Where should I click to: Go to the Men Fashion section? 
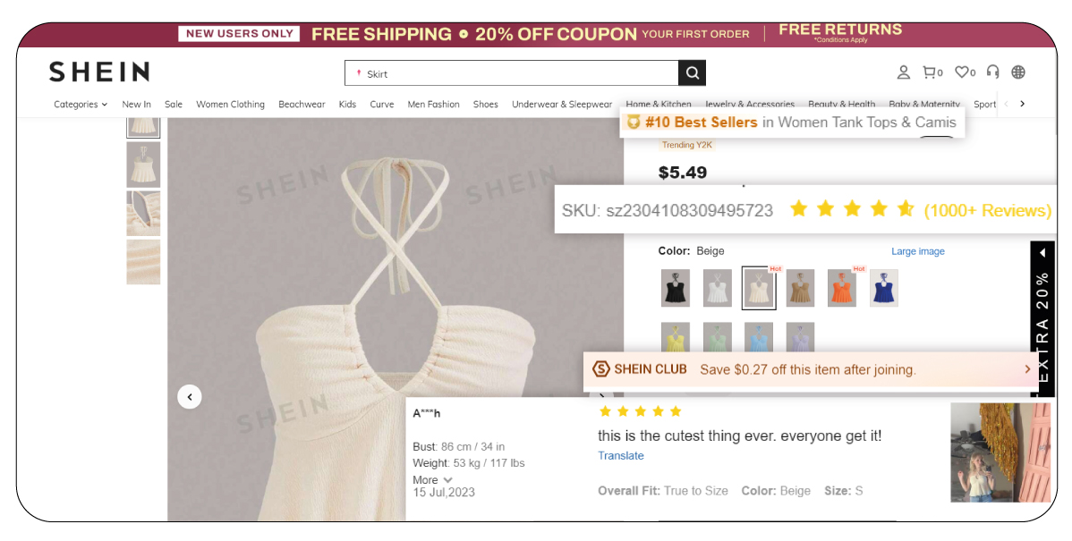(x=433, y=104)
